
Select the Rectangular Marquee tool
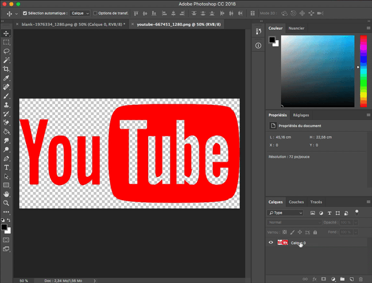(x=6, y=42)
